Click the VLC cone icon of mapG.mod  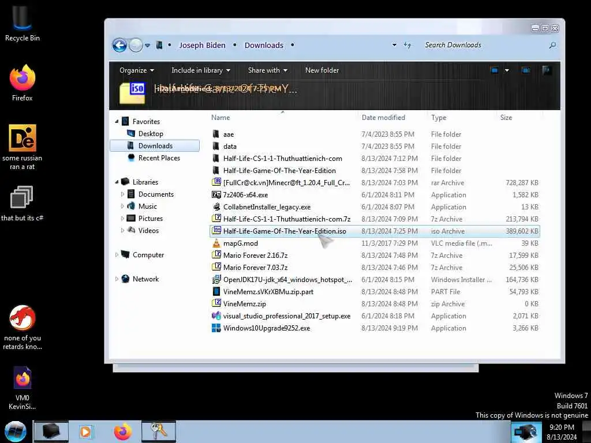[x=216, y=243]
